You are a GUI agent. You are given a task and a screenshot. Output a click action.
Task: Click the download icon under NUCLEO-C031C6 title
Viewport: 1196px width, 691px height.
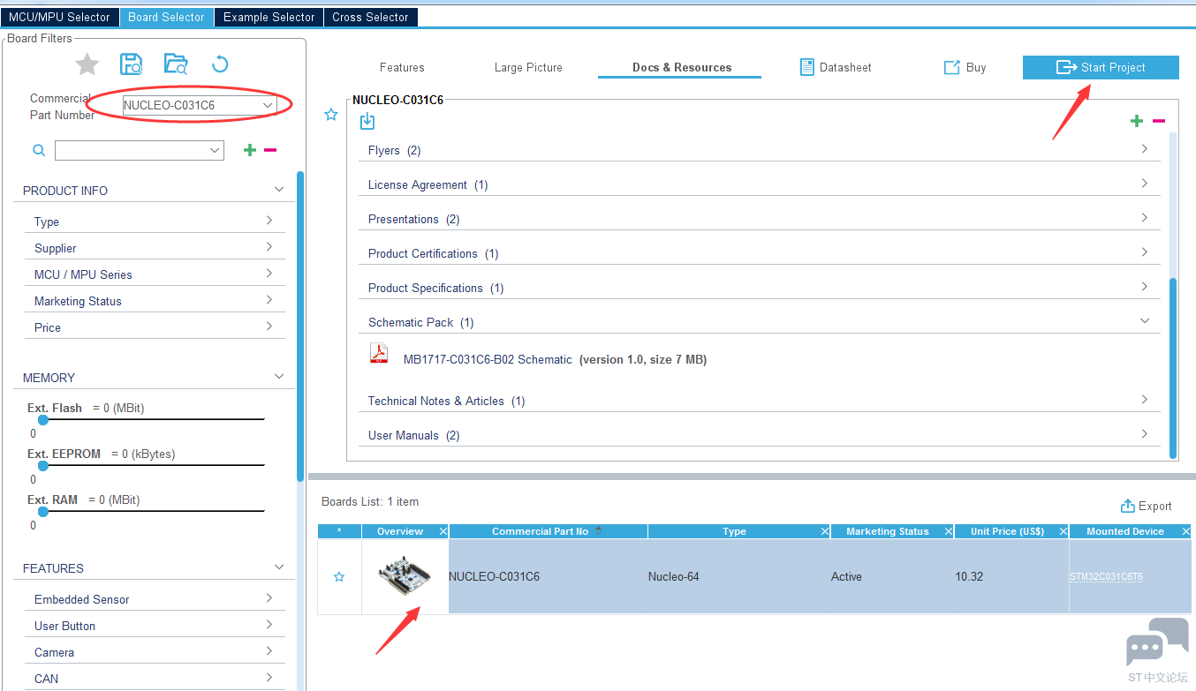367,122
